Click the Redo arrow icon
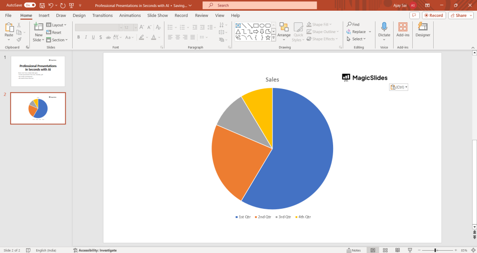Screen dimensions: 477x253 tap(63, 6)
